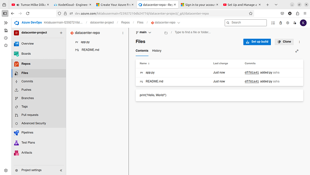Add new item with plus icon
The image size is (310, 175).
(x=61, y=33)
